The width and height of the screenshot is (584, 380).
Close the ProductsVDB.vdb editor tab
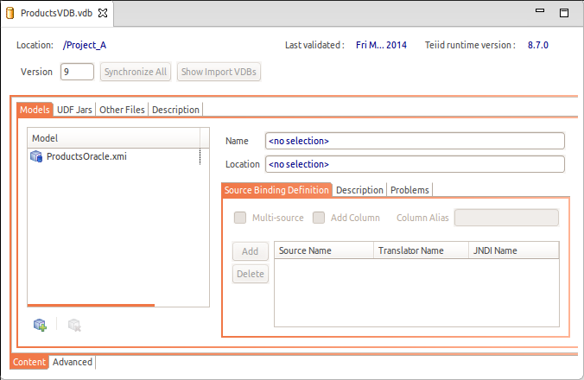pos(103,15)
